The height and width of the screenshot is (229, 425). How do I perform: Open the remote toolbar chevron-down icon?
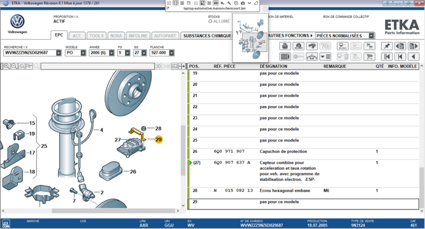(250, 3)
